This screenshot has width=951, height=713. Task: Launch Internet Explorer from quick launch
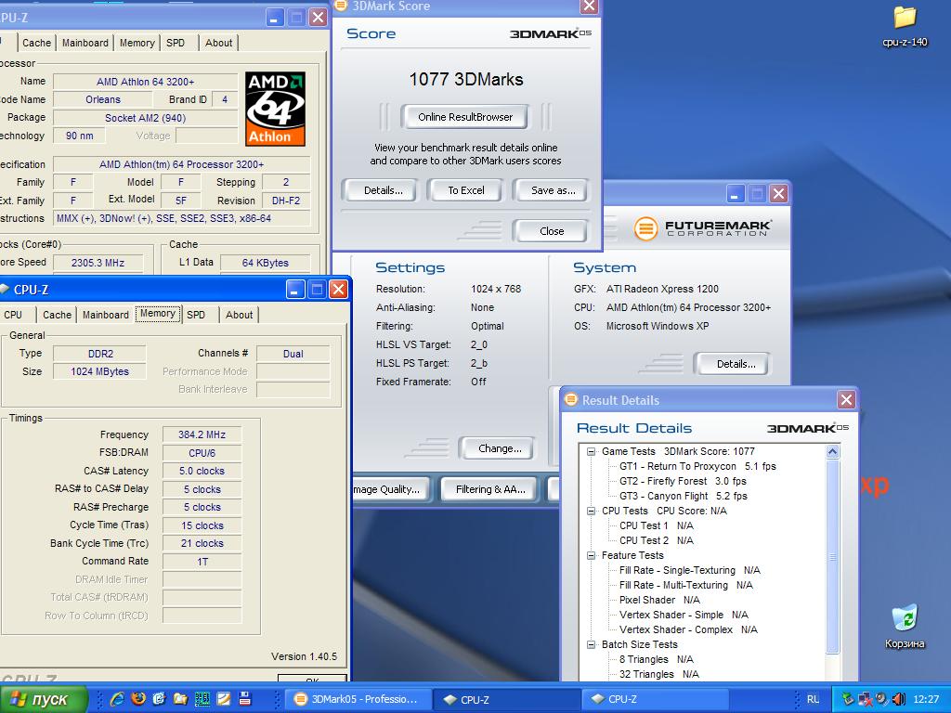pos(117,699)
